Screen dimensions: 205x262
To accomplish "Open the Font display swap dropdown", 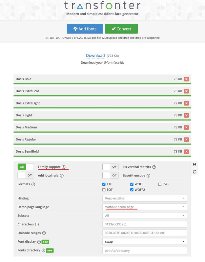I will pos(145,242).
